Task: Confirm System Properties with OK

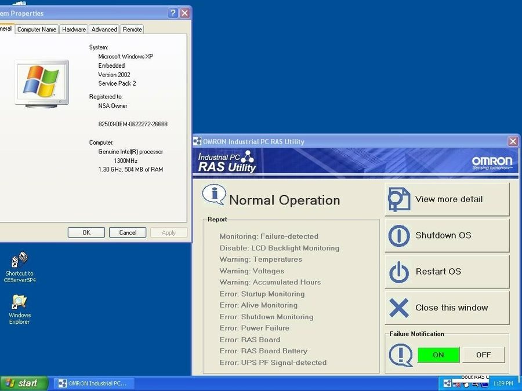Action: click(x=86, y=232)
